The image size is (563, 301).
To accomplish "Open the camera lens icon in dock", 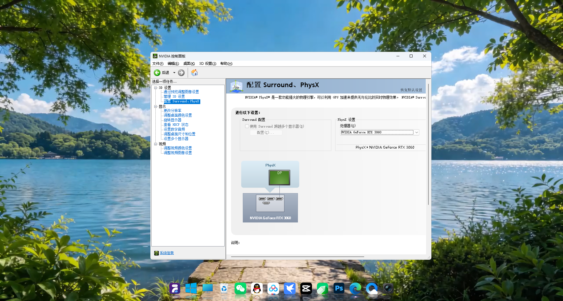I will click(388, 288).
